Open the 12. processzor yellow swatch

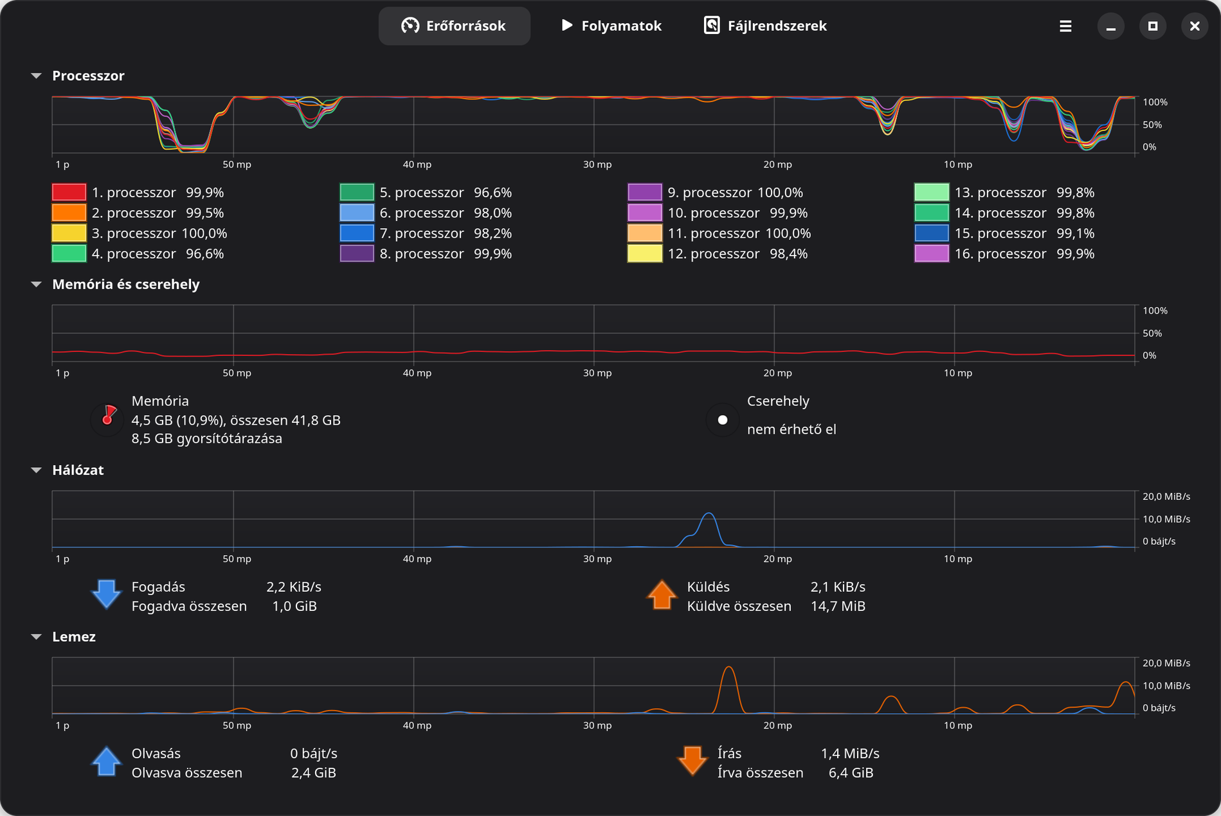(645, 254)
